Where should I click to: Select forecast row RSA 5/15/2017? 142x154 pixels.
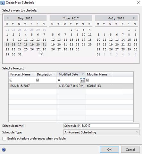(71, 86)
